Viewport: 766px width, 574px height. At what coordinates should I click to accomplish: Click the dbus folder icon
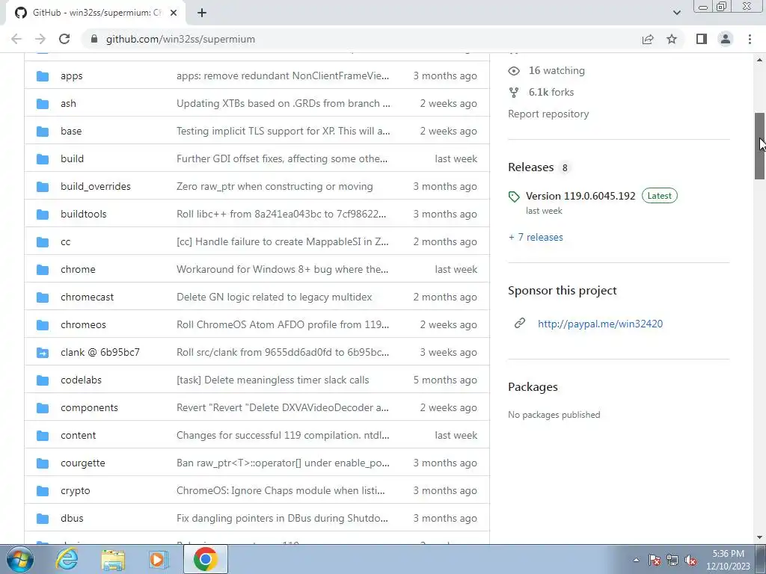[43, 519]
